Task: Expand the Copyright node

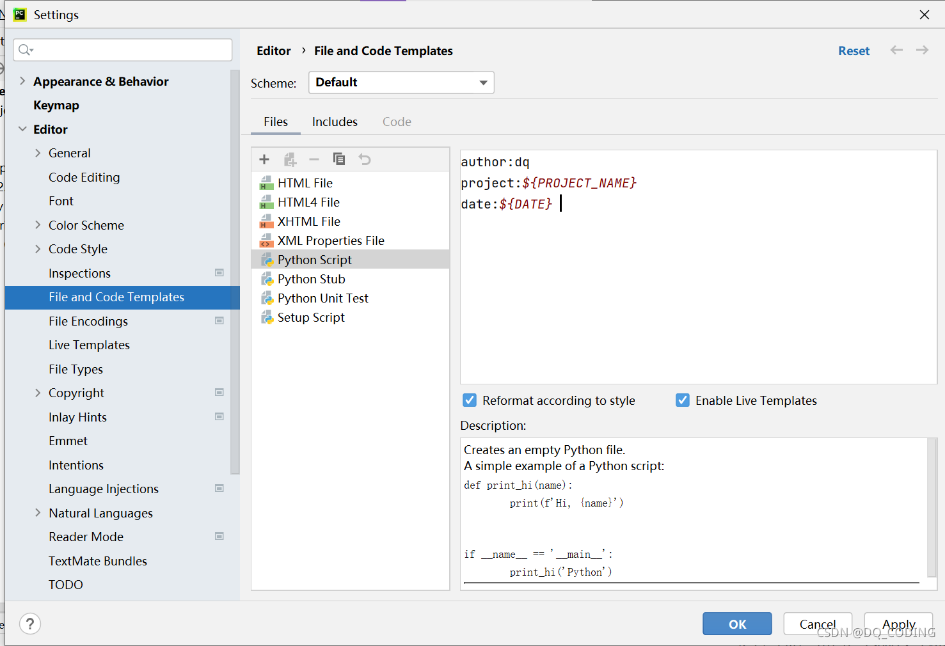Action: click(x=38, y=393)
